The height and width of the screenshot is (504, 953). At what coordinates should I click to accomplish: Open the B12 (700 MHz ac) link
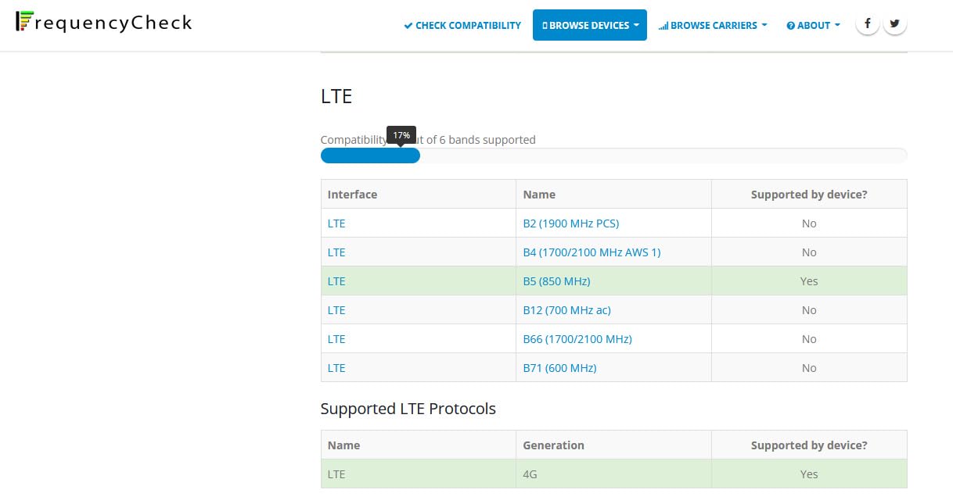click(566, 310)
